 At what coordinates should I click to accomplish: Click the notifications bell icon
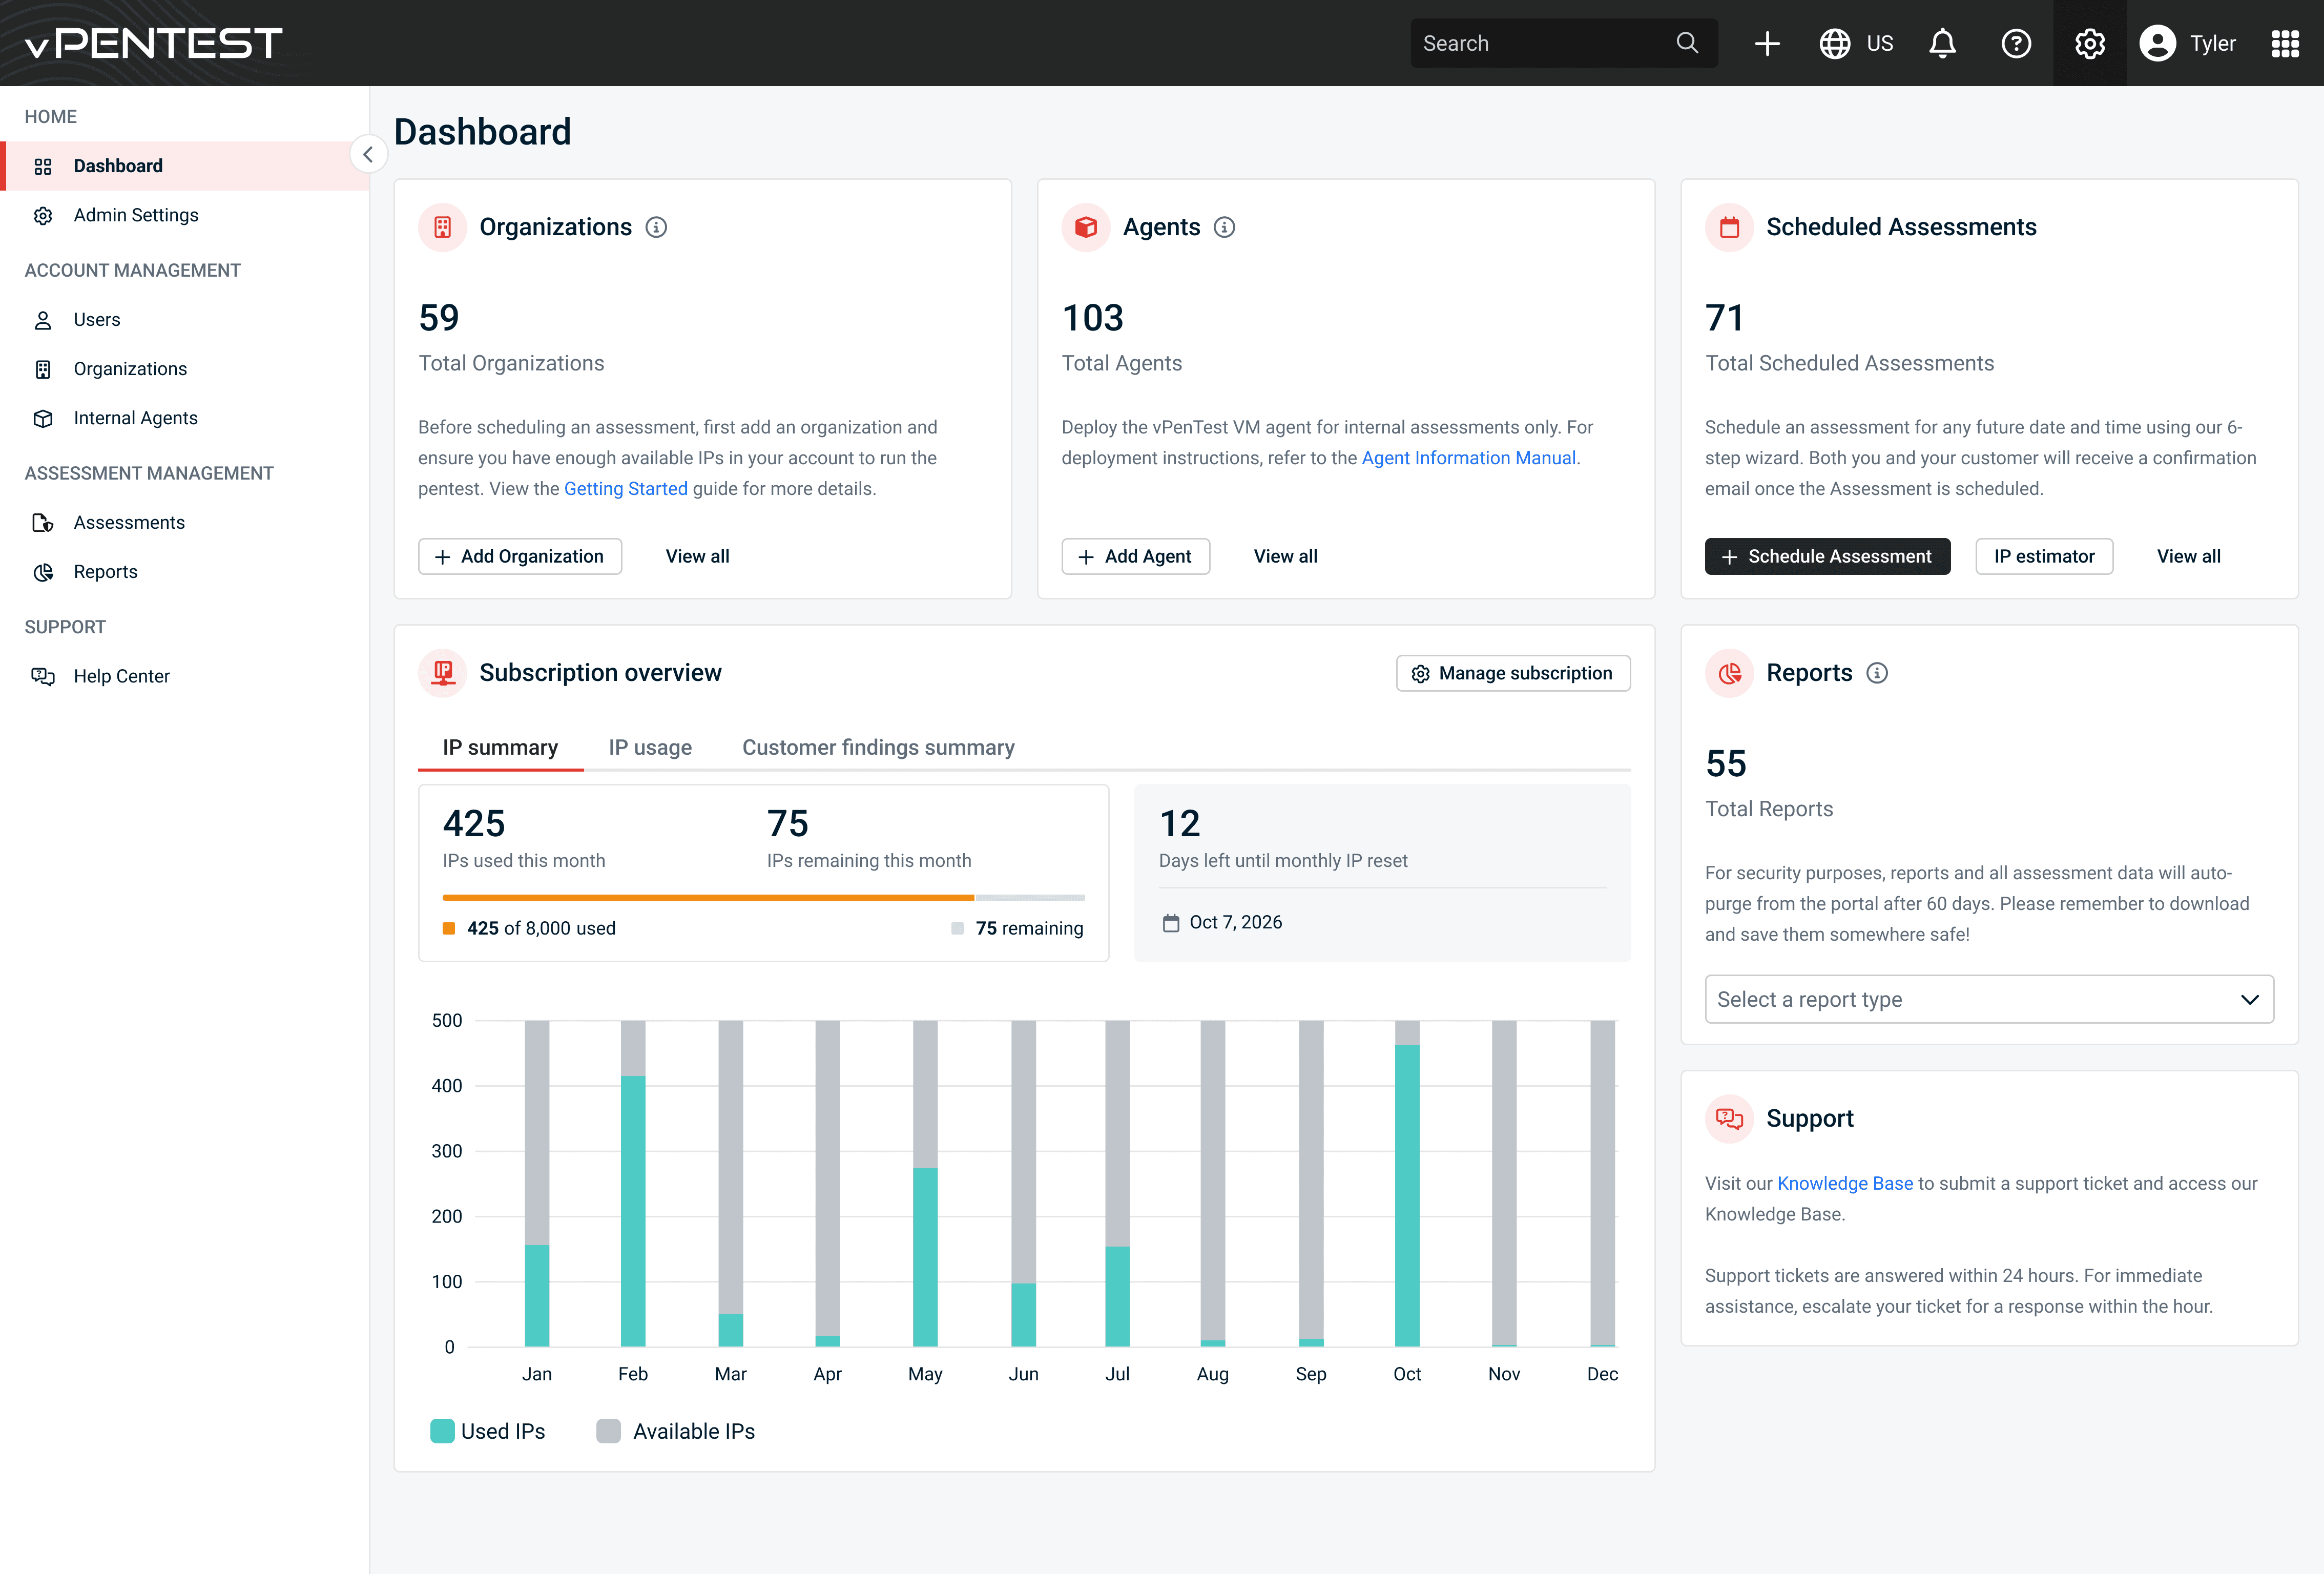tap(1942, 43)
